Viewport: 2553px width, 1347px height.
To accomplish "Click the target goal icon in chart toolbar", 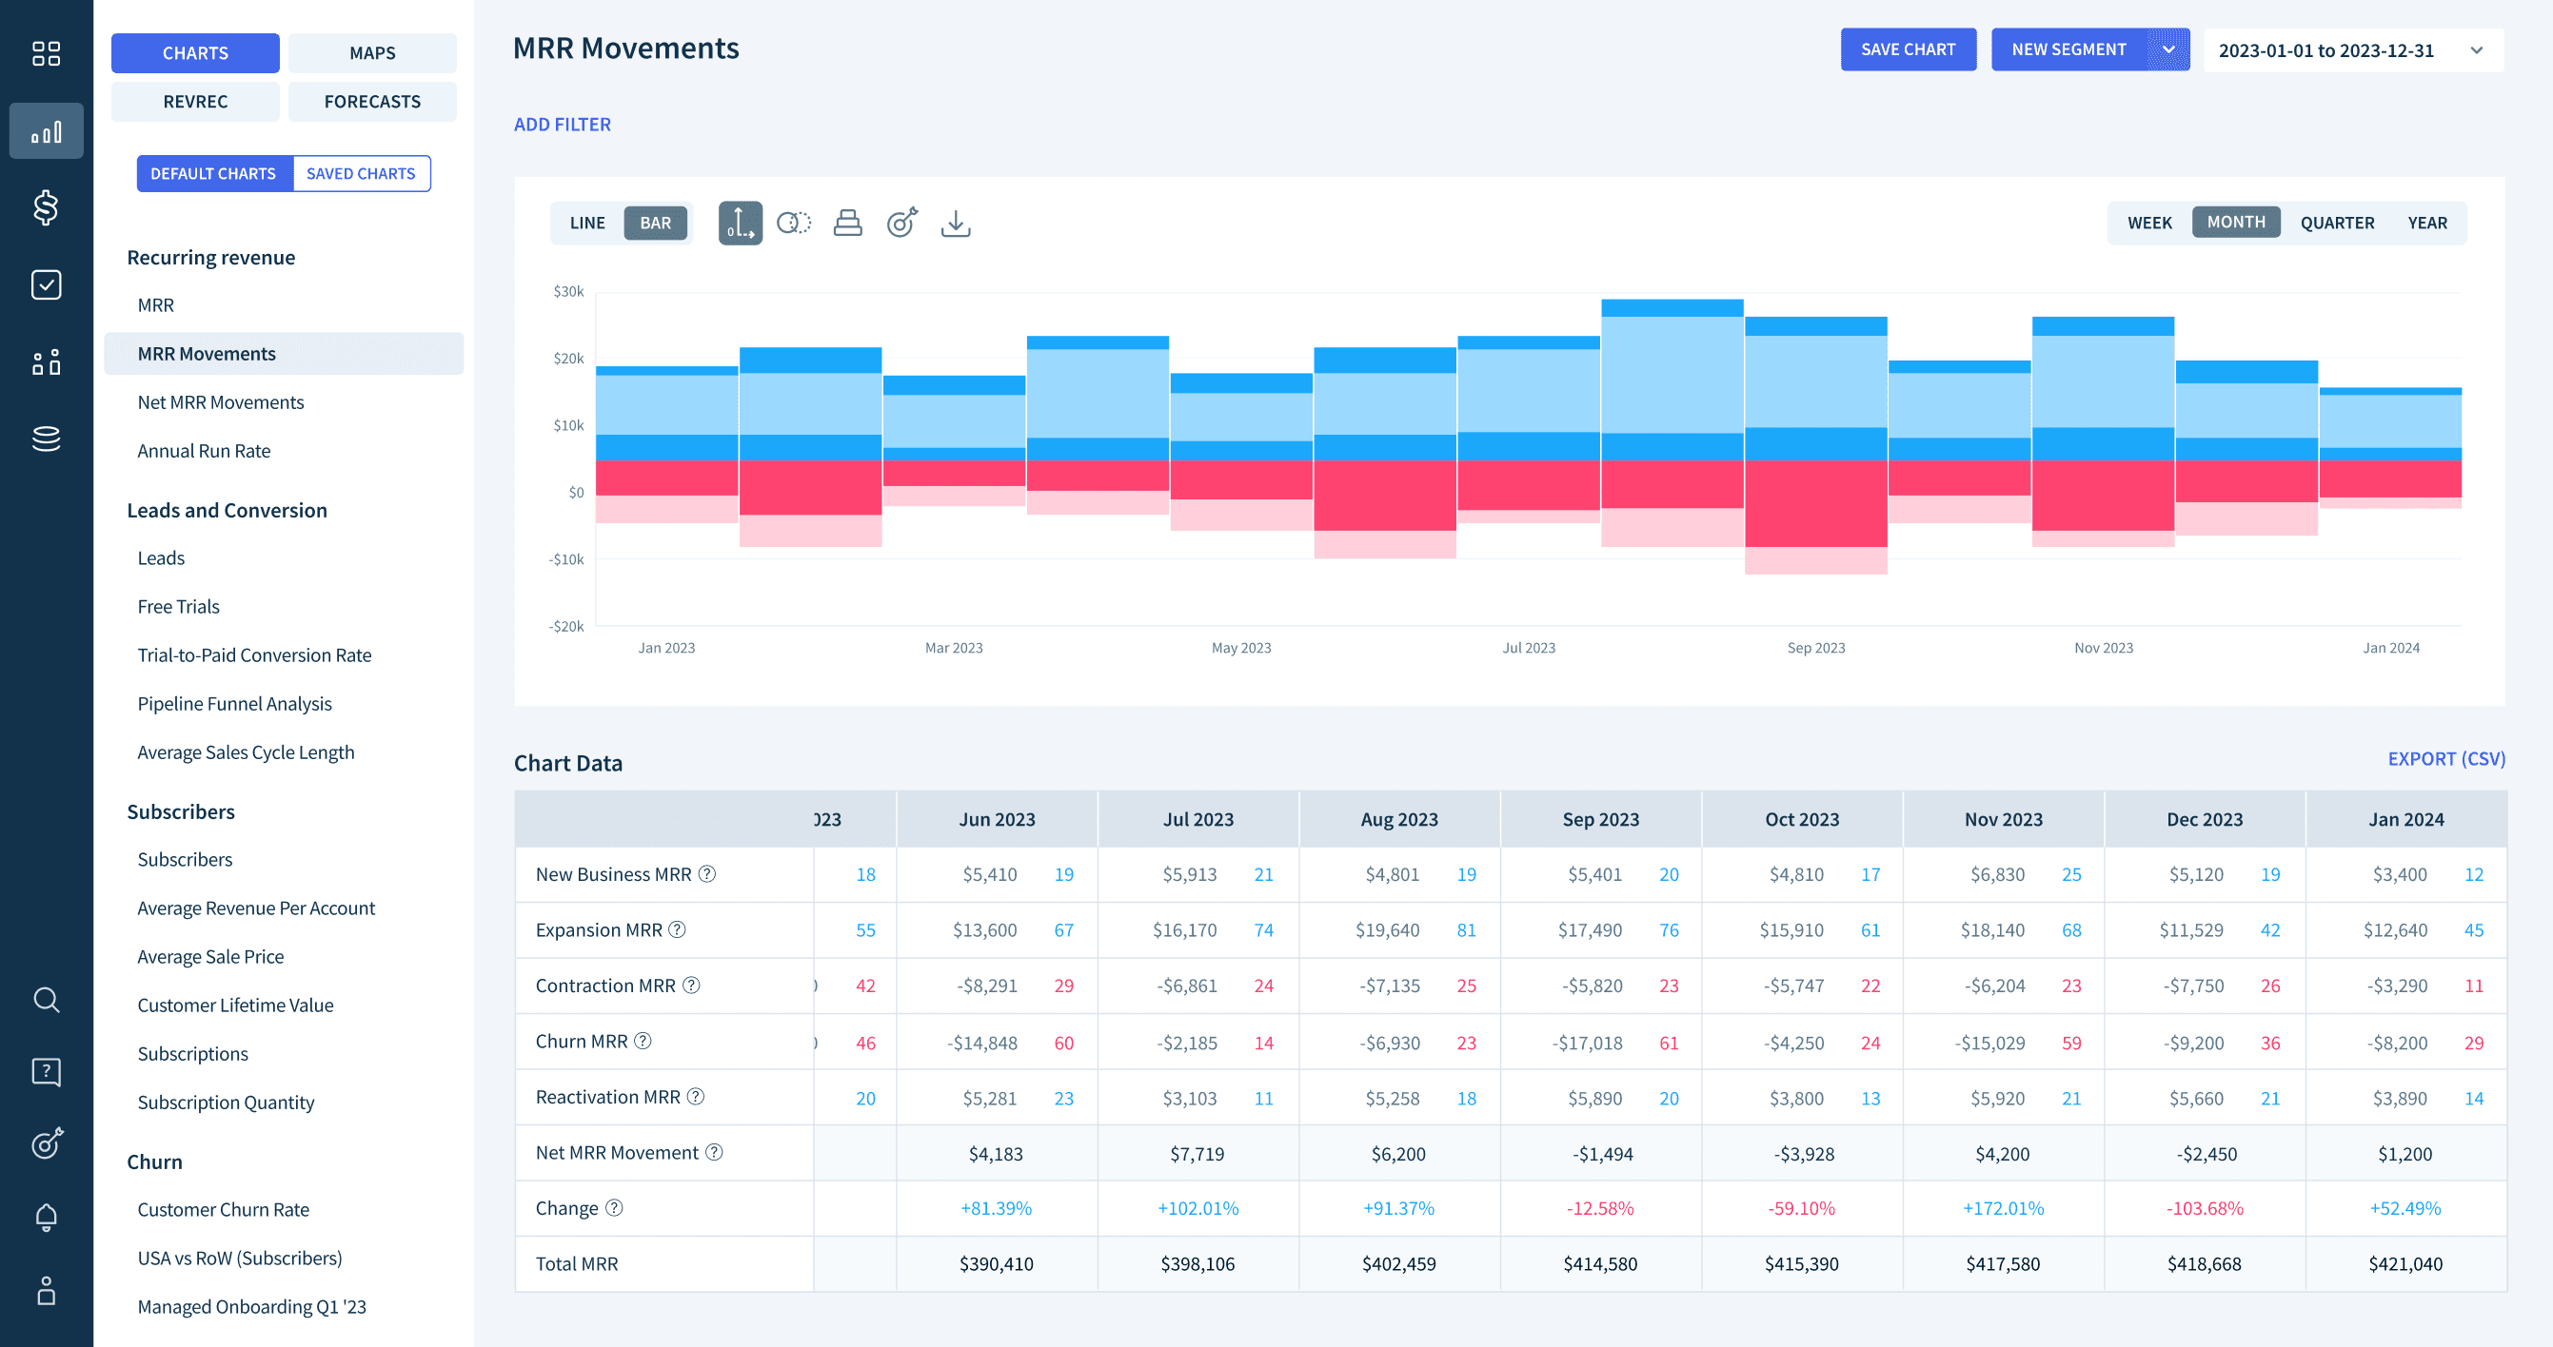I will click(900, 224).
